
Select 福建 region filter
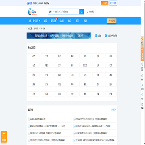[60, 75]
